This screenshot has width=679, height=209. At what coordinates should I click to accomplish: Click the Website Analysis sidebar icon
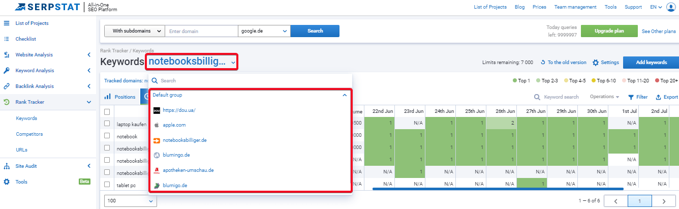click(7, 54)
